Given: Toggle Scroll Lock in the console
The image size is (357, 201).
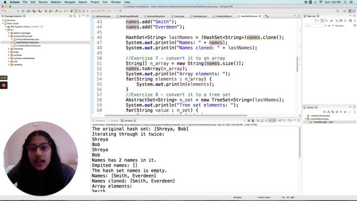Looking at the screenshot, I should 262,121.
